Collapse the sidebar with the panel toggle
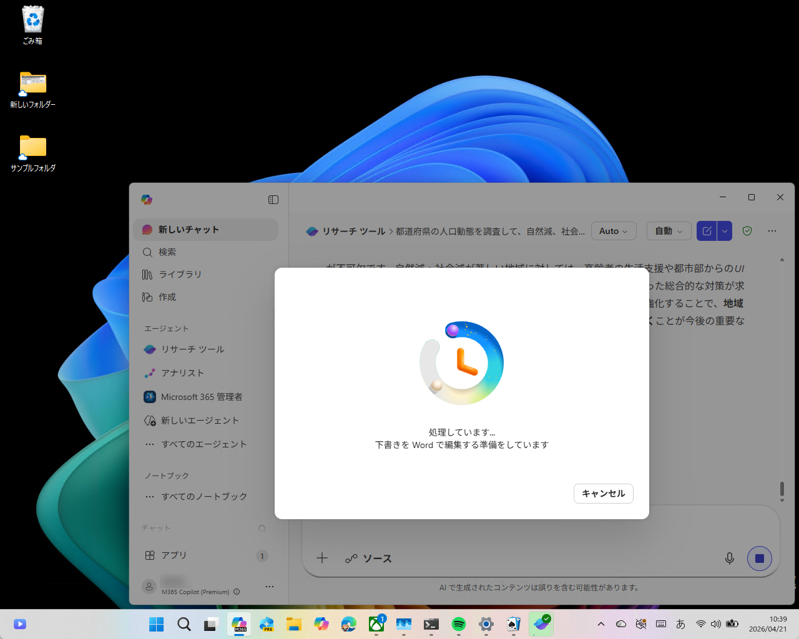 (x=273, y=199)
